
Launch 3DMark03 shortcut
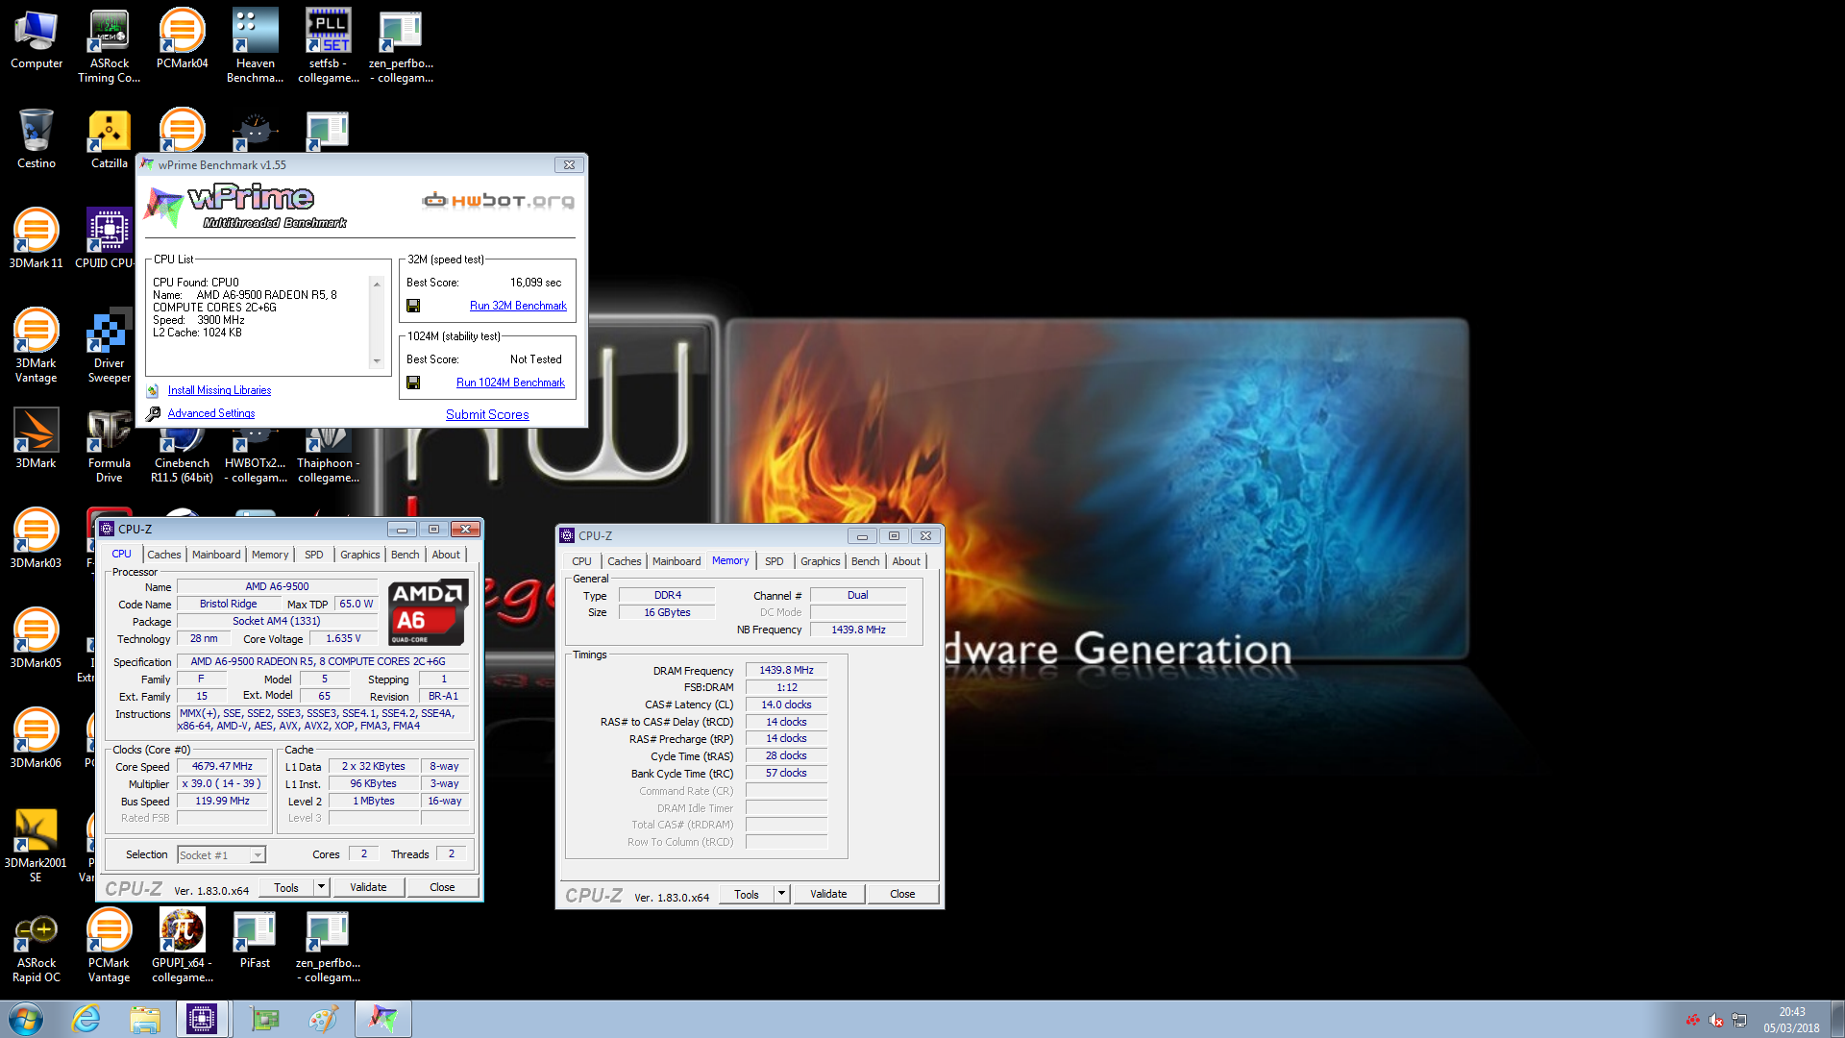tap(37, 539)
